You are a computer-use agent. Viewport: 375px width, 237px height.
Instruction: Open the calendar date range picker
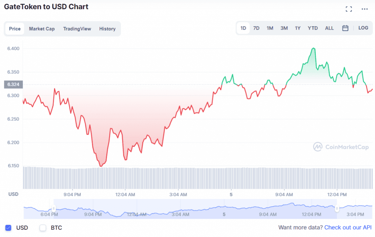(345, 28)
